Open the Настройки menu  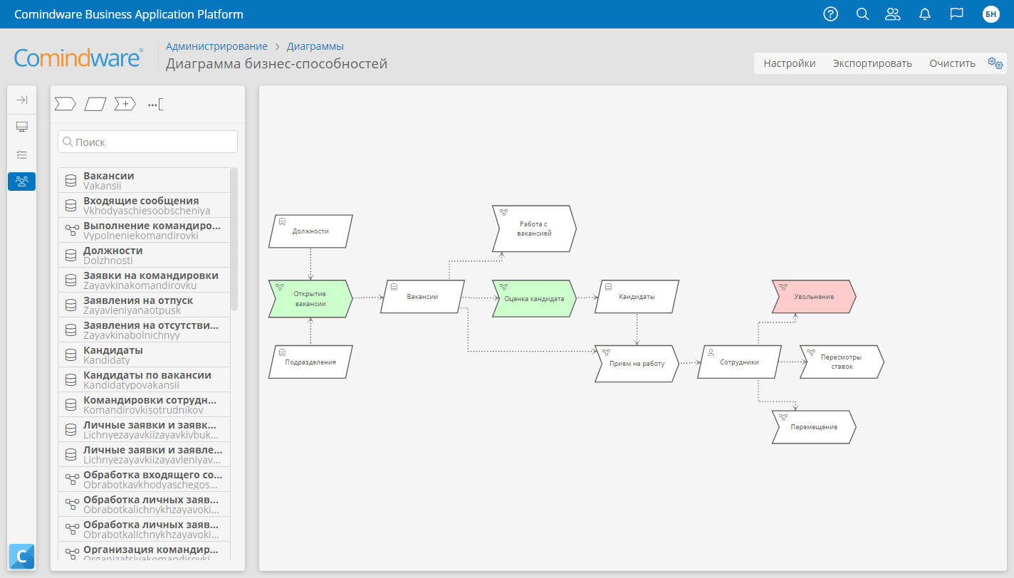[x=789, y=63]
